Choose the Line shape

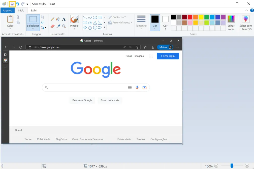tap(85, 17)
